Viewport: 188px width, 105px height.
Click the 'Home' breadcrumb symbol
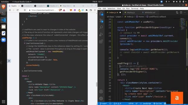tap(140, 17)
